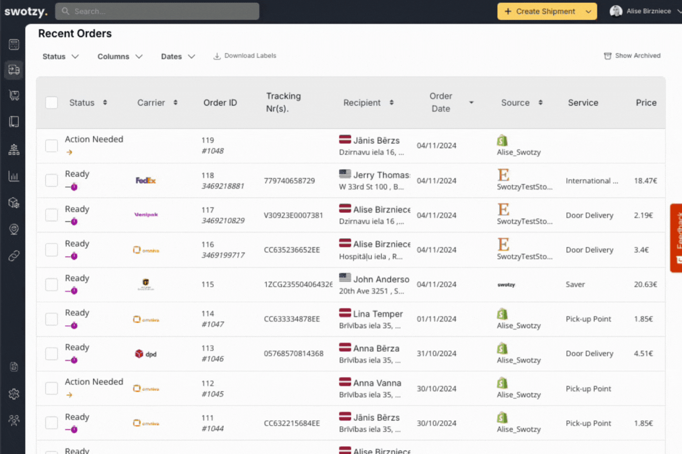Click the people group icon in sidebar
Viewport: 682px width, 454px height.
tap(14, 420)
